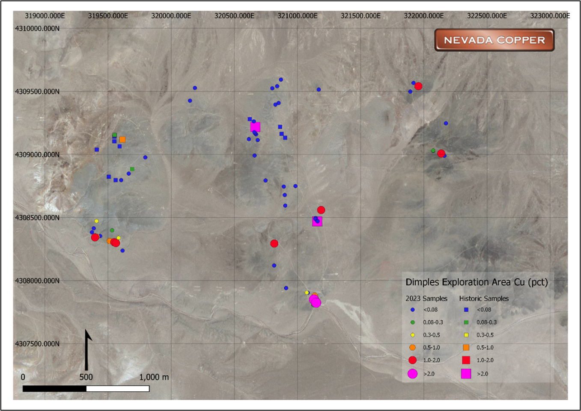The height and width of the screenshot is (411, 581).
Task: Click the yellow circle marker next to the magenta circles
Action: coord(307,293)
